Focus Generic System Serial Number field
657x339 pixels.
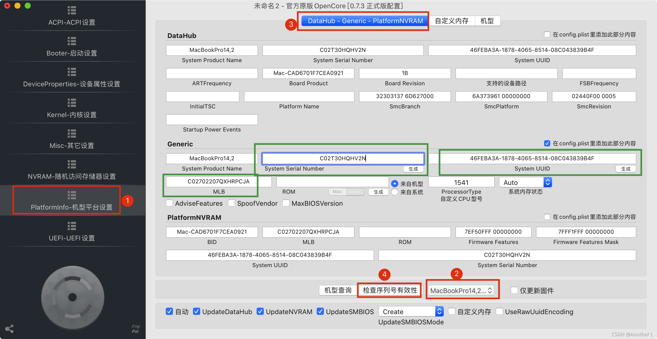click(343, 158)
